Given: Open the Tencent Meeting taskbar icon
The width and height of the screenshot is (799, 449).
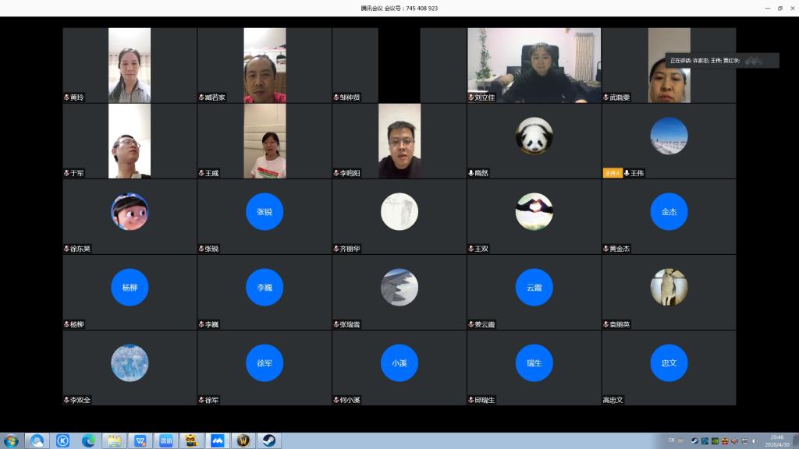Looking at the screenshot, I should click(217, 440).
